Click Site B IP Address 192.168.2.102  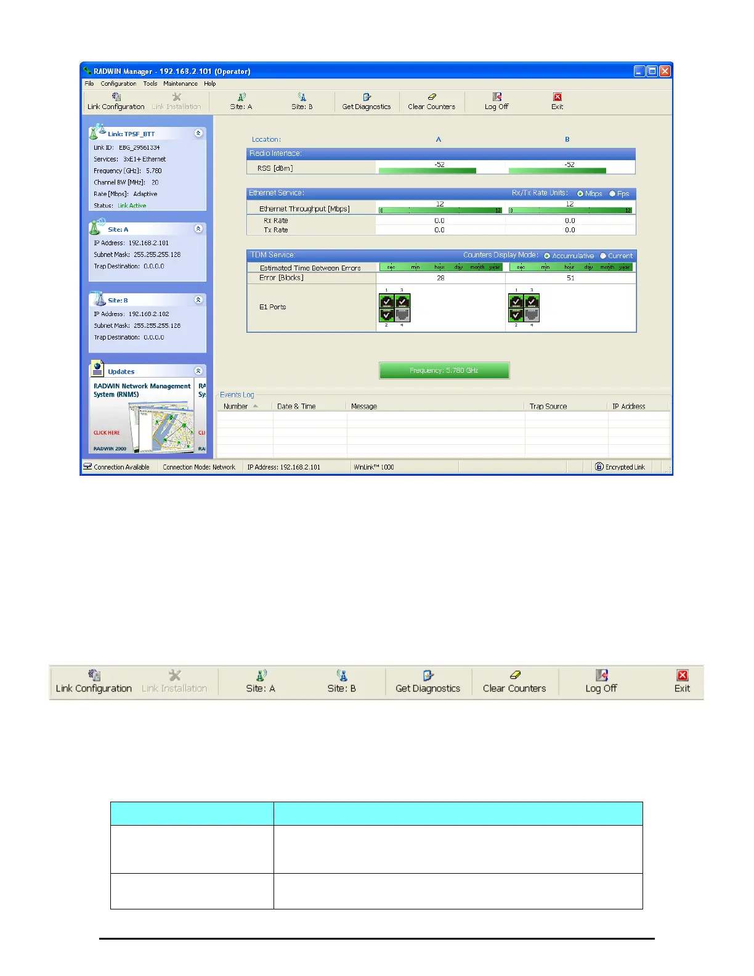[148, 314]
